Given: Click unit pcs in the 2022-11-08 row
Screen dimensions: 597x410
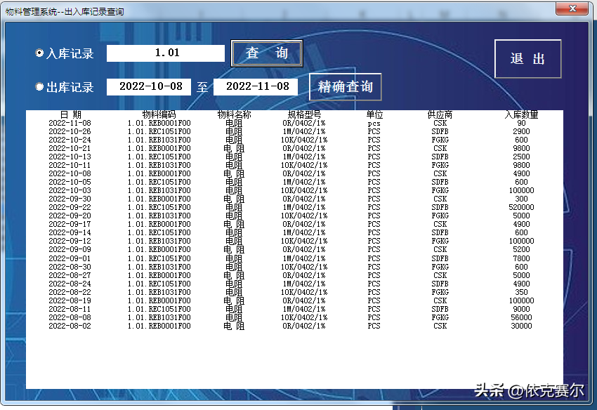Looking at the screenshot, I should (x=374, y=124).
